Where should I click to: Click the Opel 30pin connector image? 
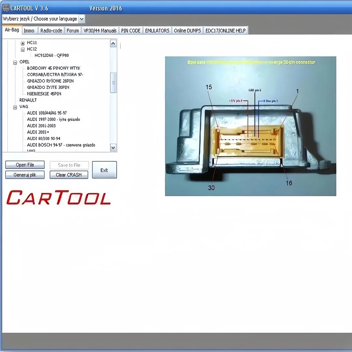(x=251, y=126)
